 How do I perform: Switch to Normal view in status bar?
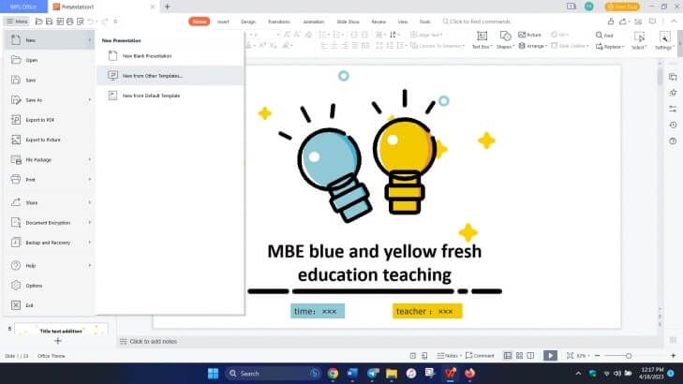[508, 356]
